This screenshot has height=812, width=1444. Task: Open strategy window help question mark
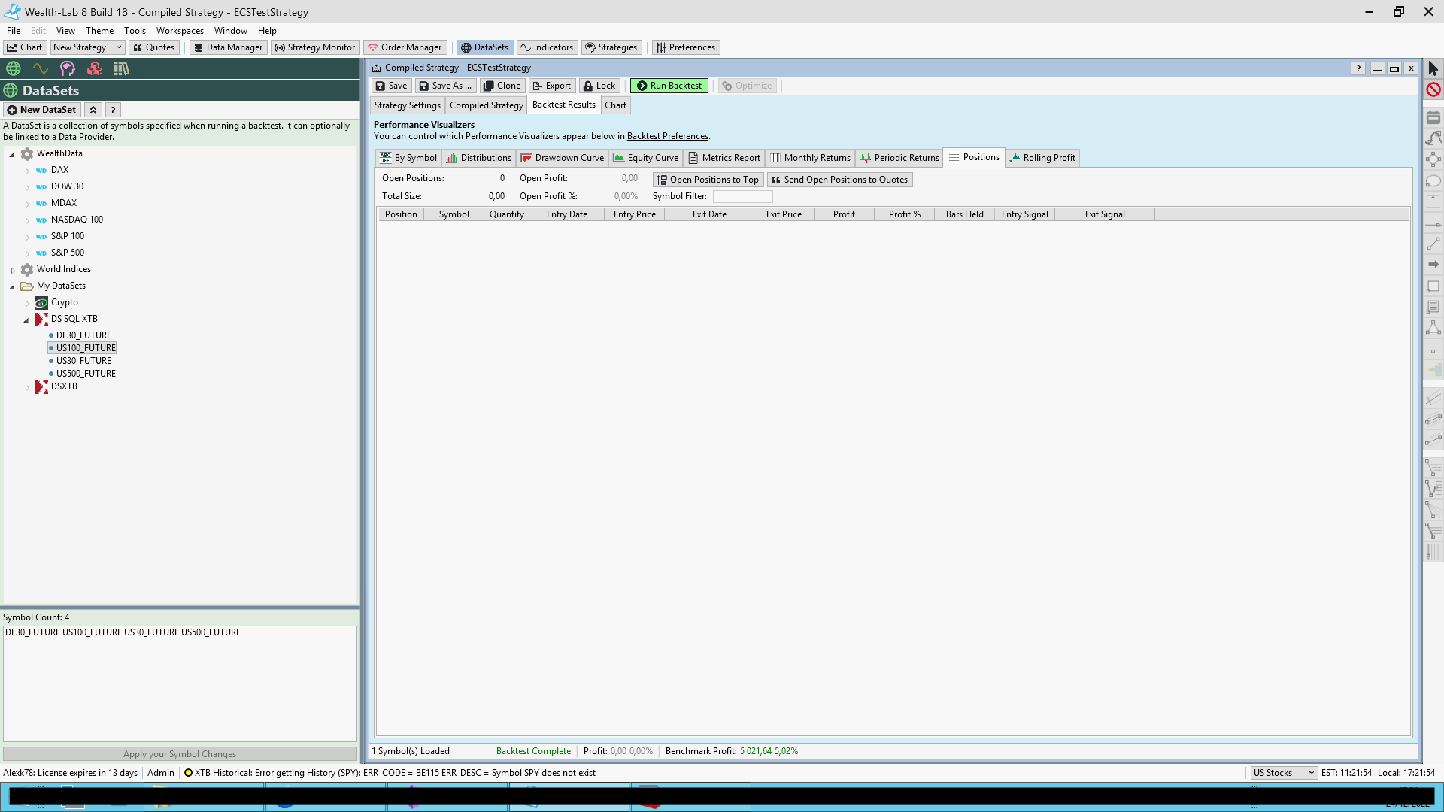tap(1358, 68)
